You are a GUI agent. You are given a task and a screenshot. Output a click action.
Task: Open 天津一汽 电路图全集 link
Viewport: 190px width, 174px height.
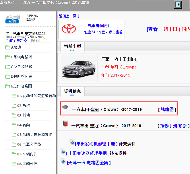(x=89, y=163)
